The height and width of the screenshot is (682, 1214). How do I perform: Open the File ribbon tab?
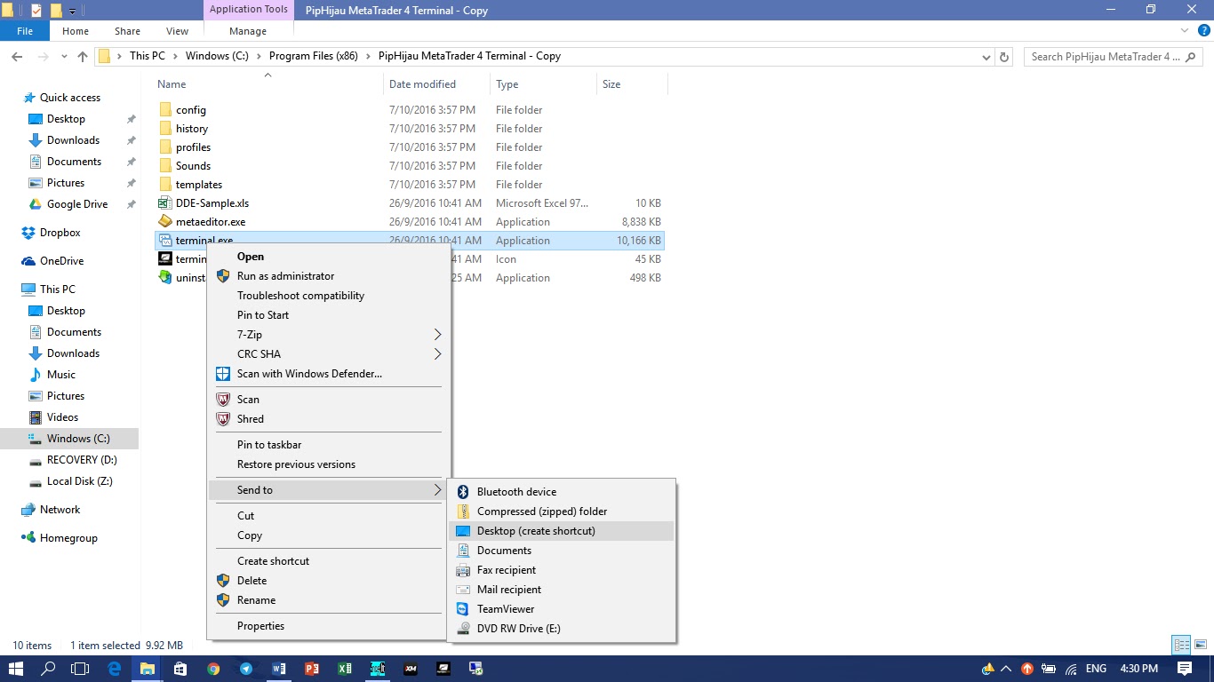[25, 31]
